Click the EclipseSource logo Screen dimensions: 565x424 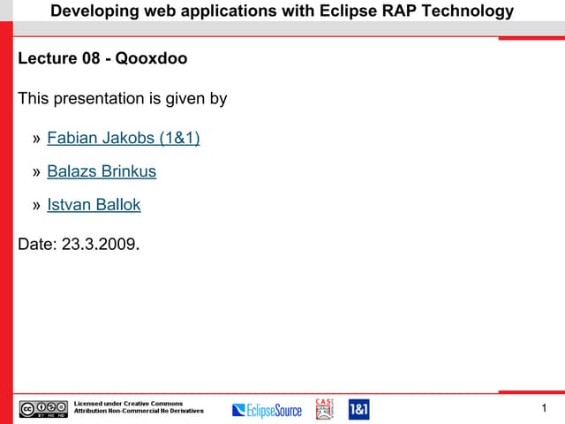pos(267,410)
